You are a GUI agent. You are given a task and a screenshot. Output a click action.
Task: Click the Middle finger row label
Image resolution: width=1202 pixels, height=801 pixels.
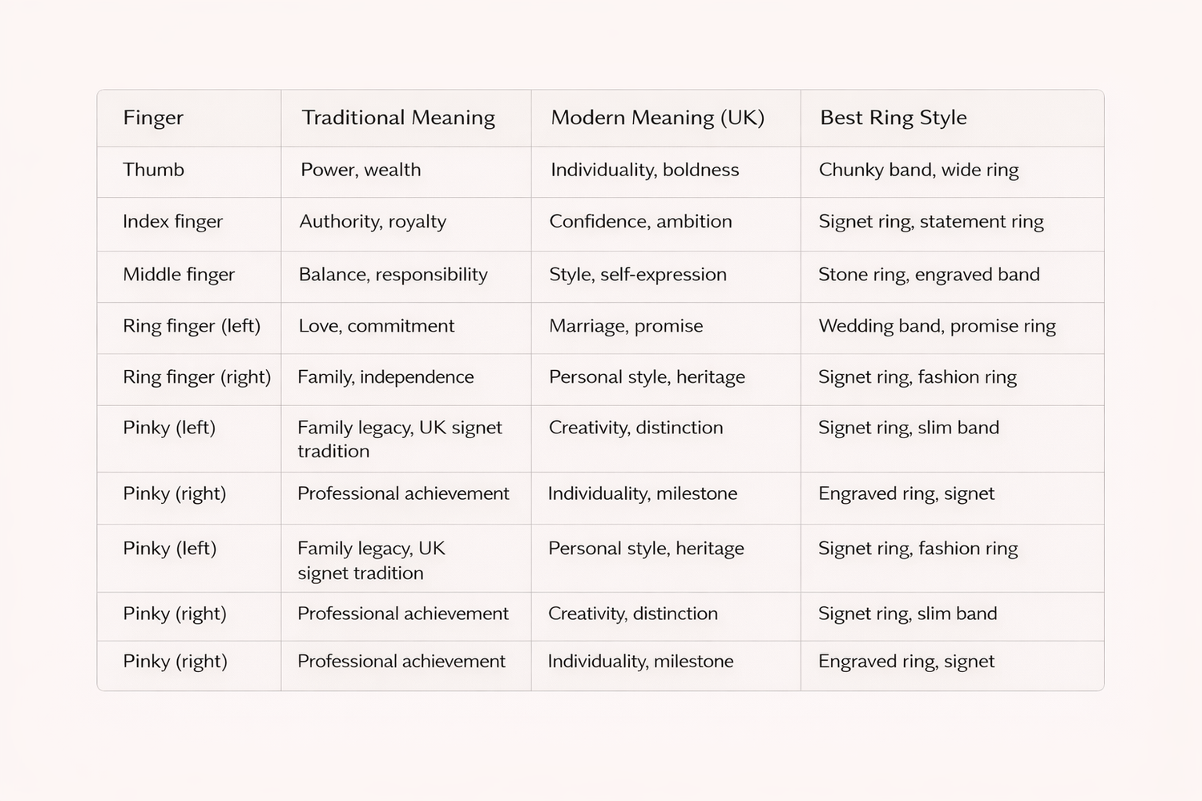click(x=179, y=275)
